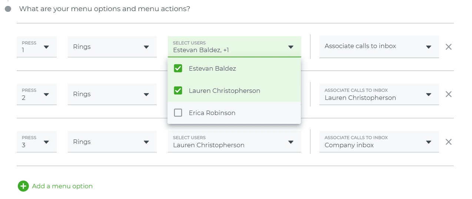Delete the Press 3 menu option row
Screen dimensions: 472x199
point(448,142)
